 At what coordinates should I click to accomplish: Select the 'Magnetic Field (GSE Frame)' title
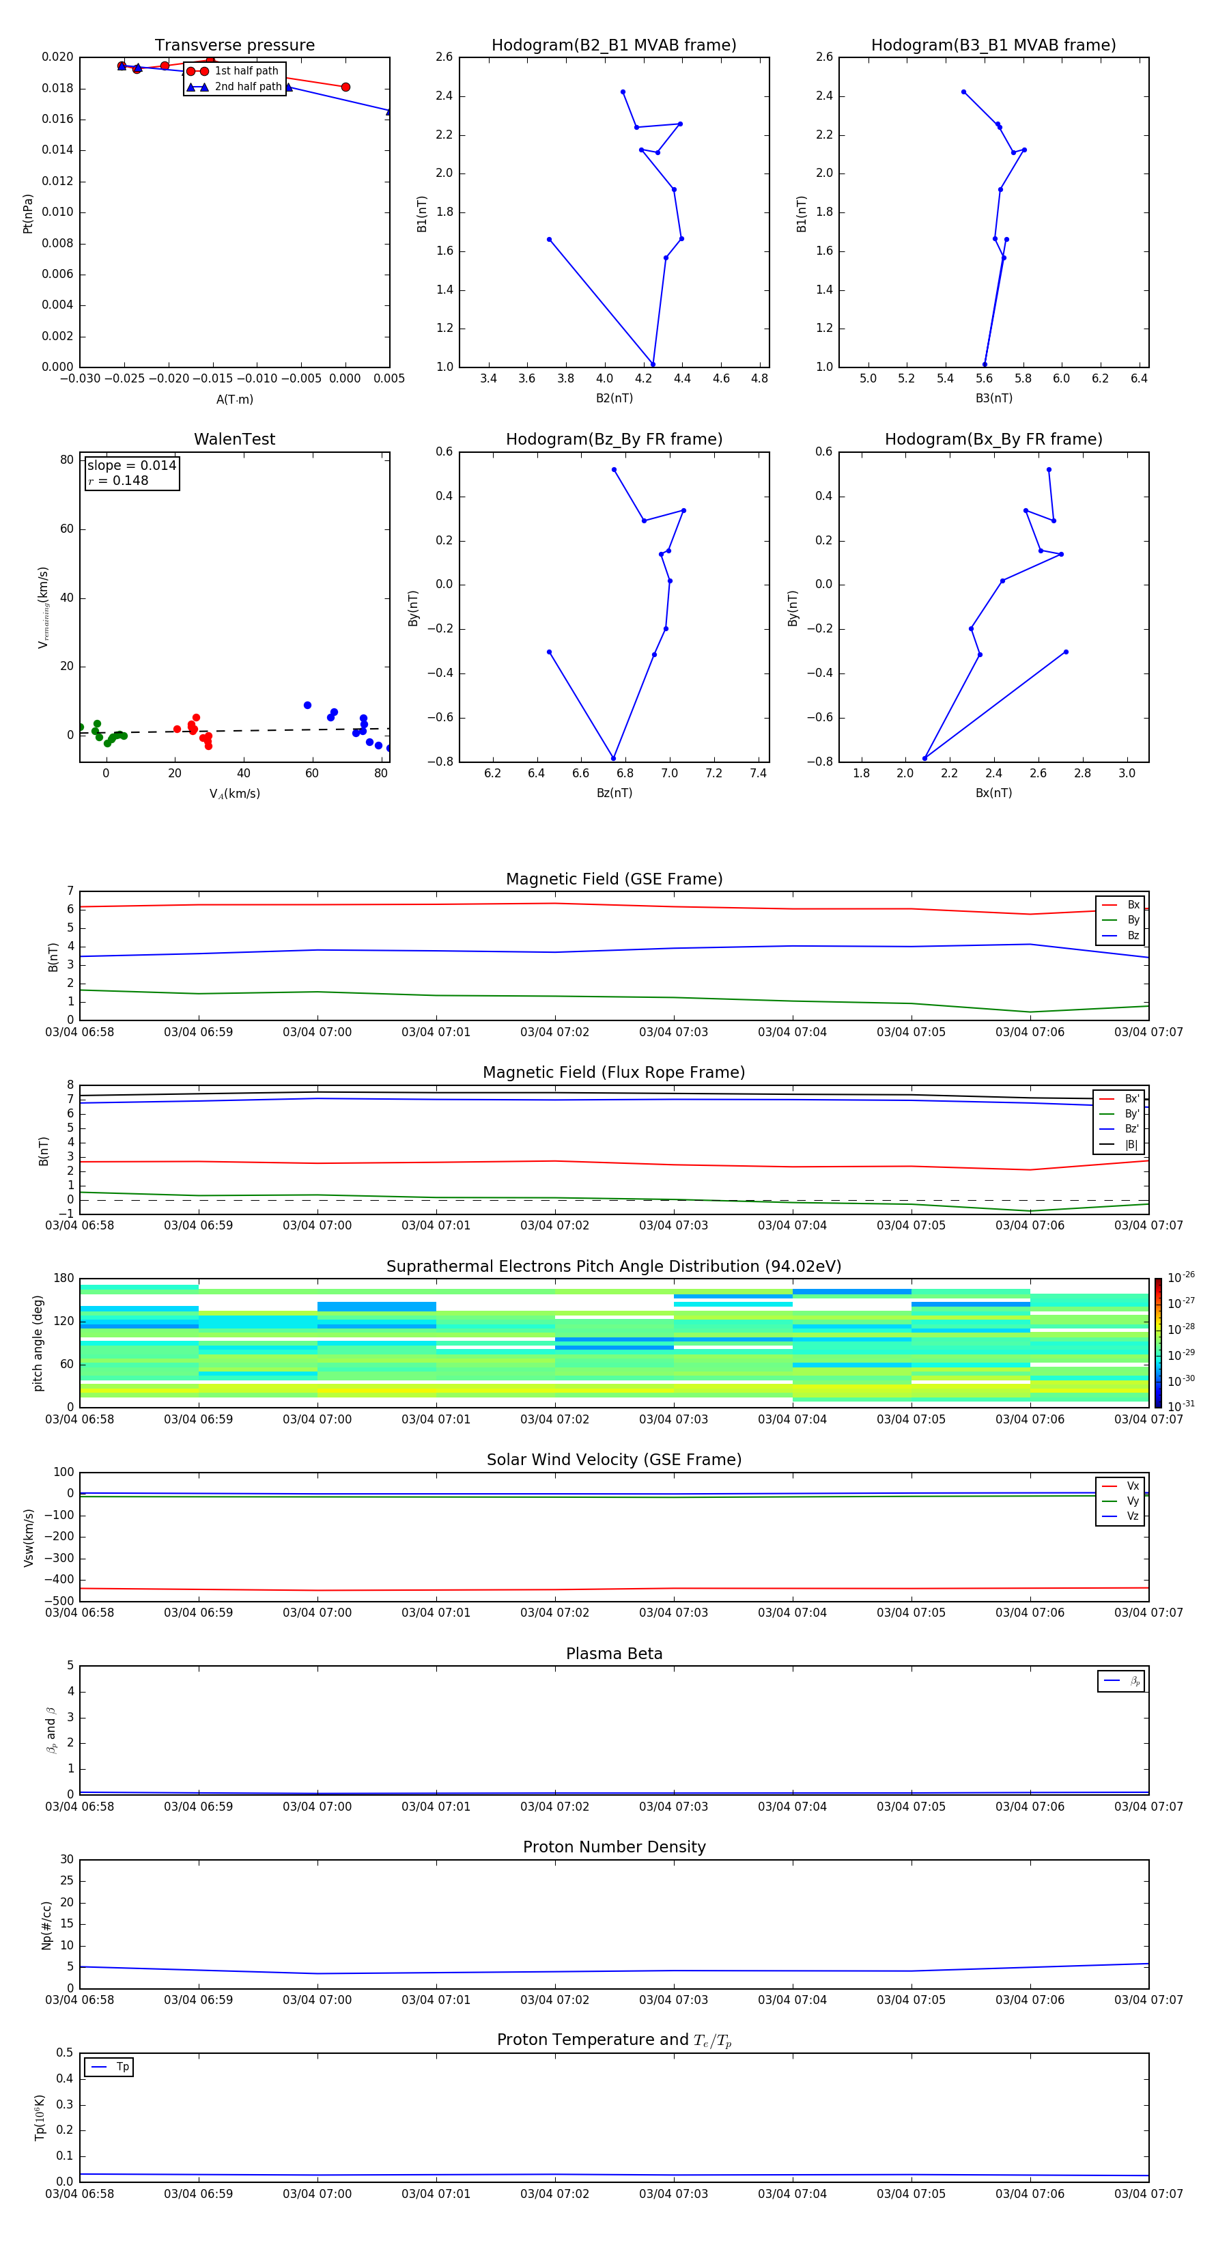pos(614,879)
